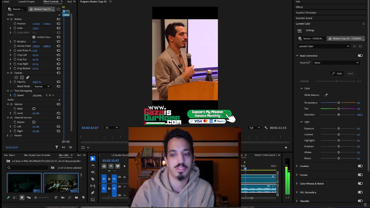Open Find in the bin footer
The height and width of the screenshot is (208, 370).
coord(70,198)
